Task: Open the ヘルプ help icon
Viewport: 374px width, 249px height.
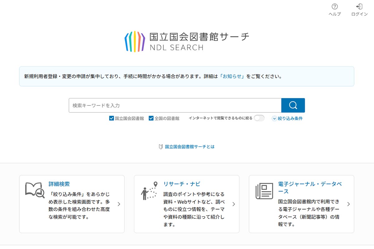Action: click(x=335, y=7)
